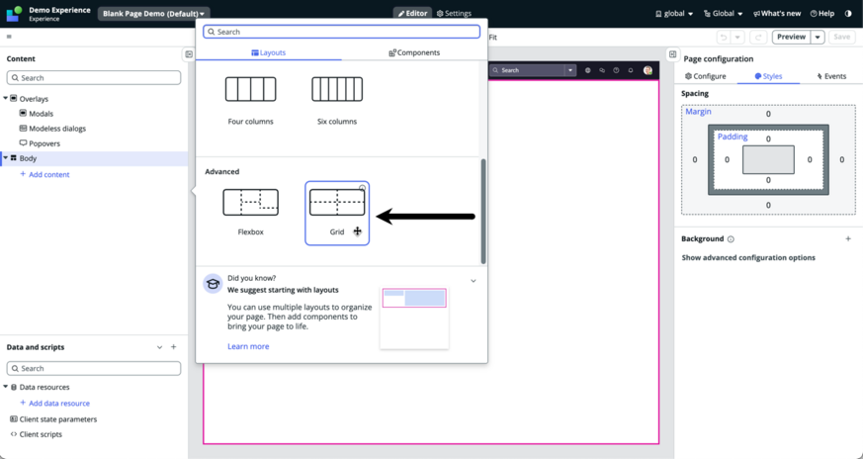Click the user avatar in preview header
This screenshot has width=863, height=459.
647,70
